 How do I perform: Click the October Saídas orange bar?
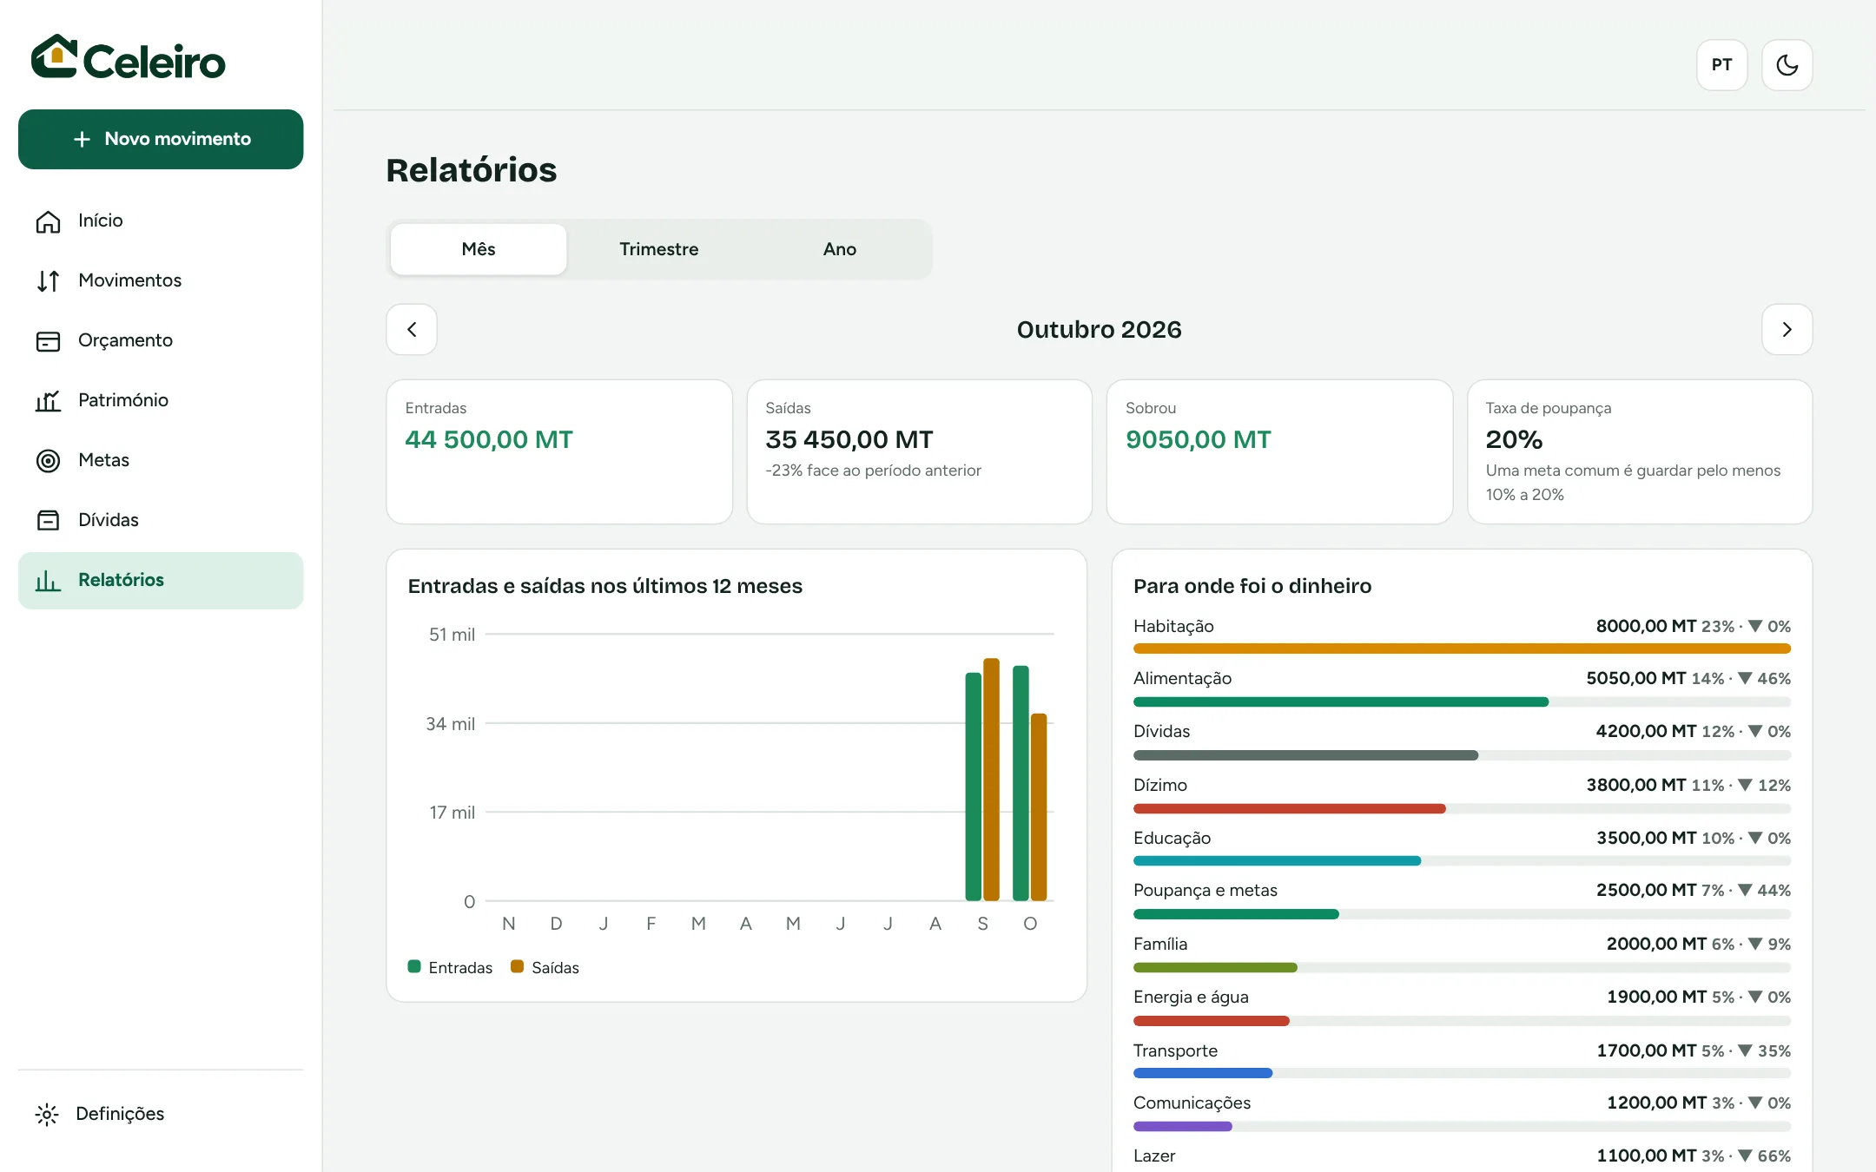1038,807
